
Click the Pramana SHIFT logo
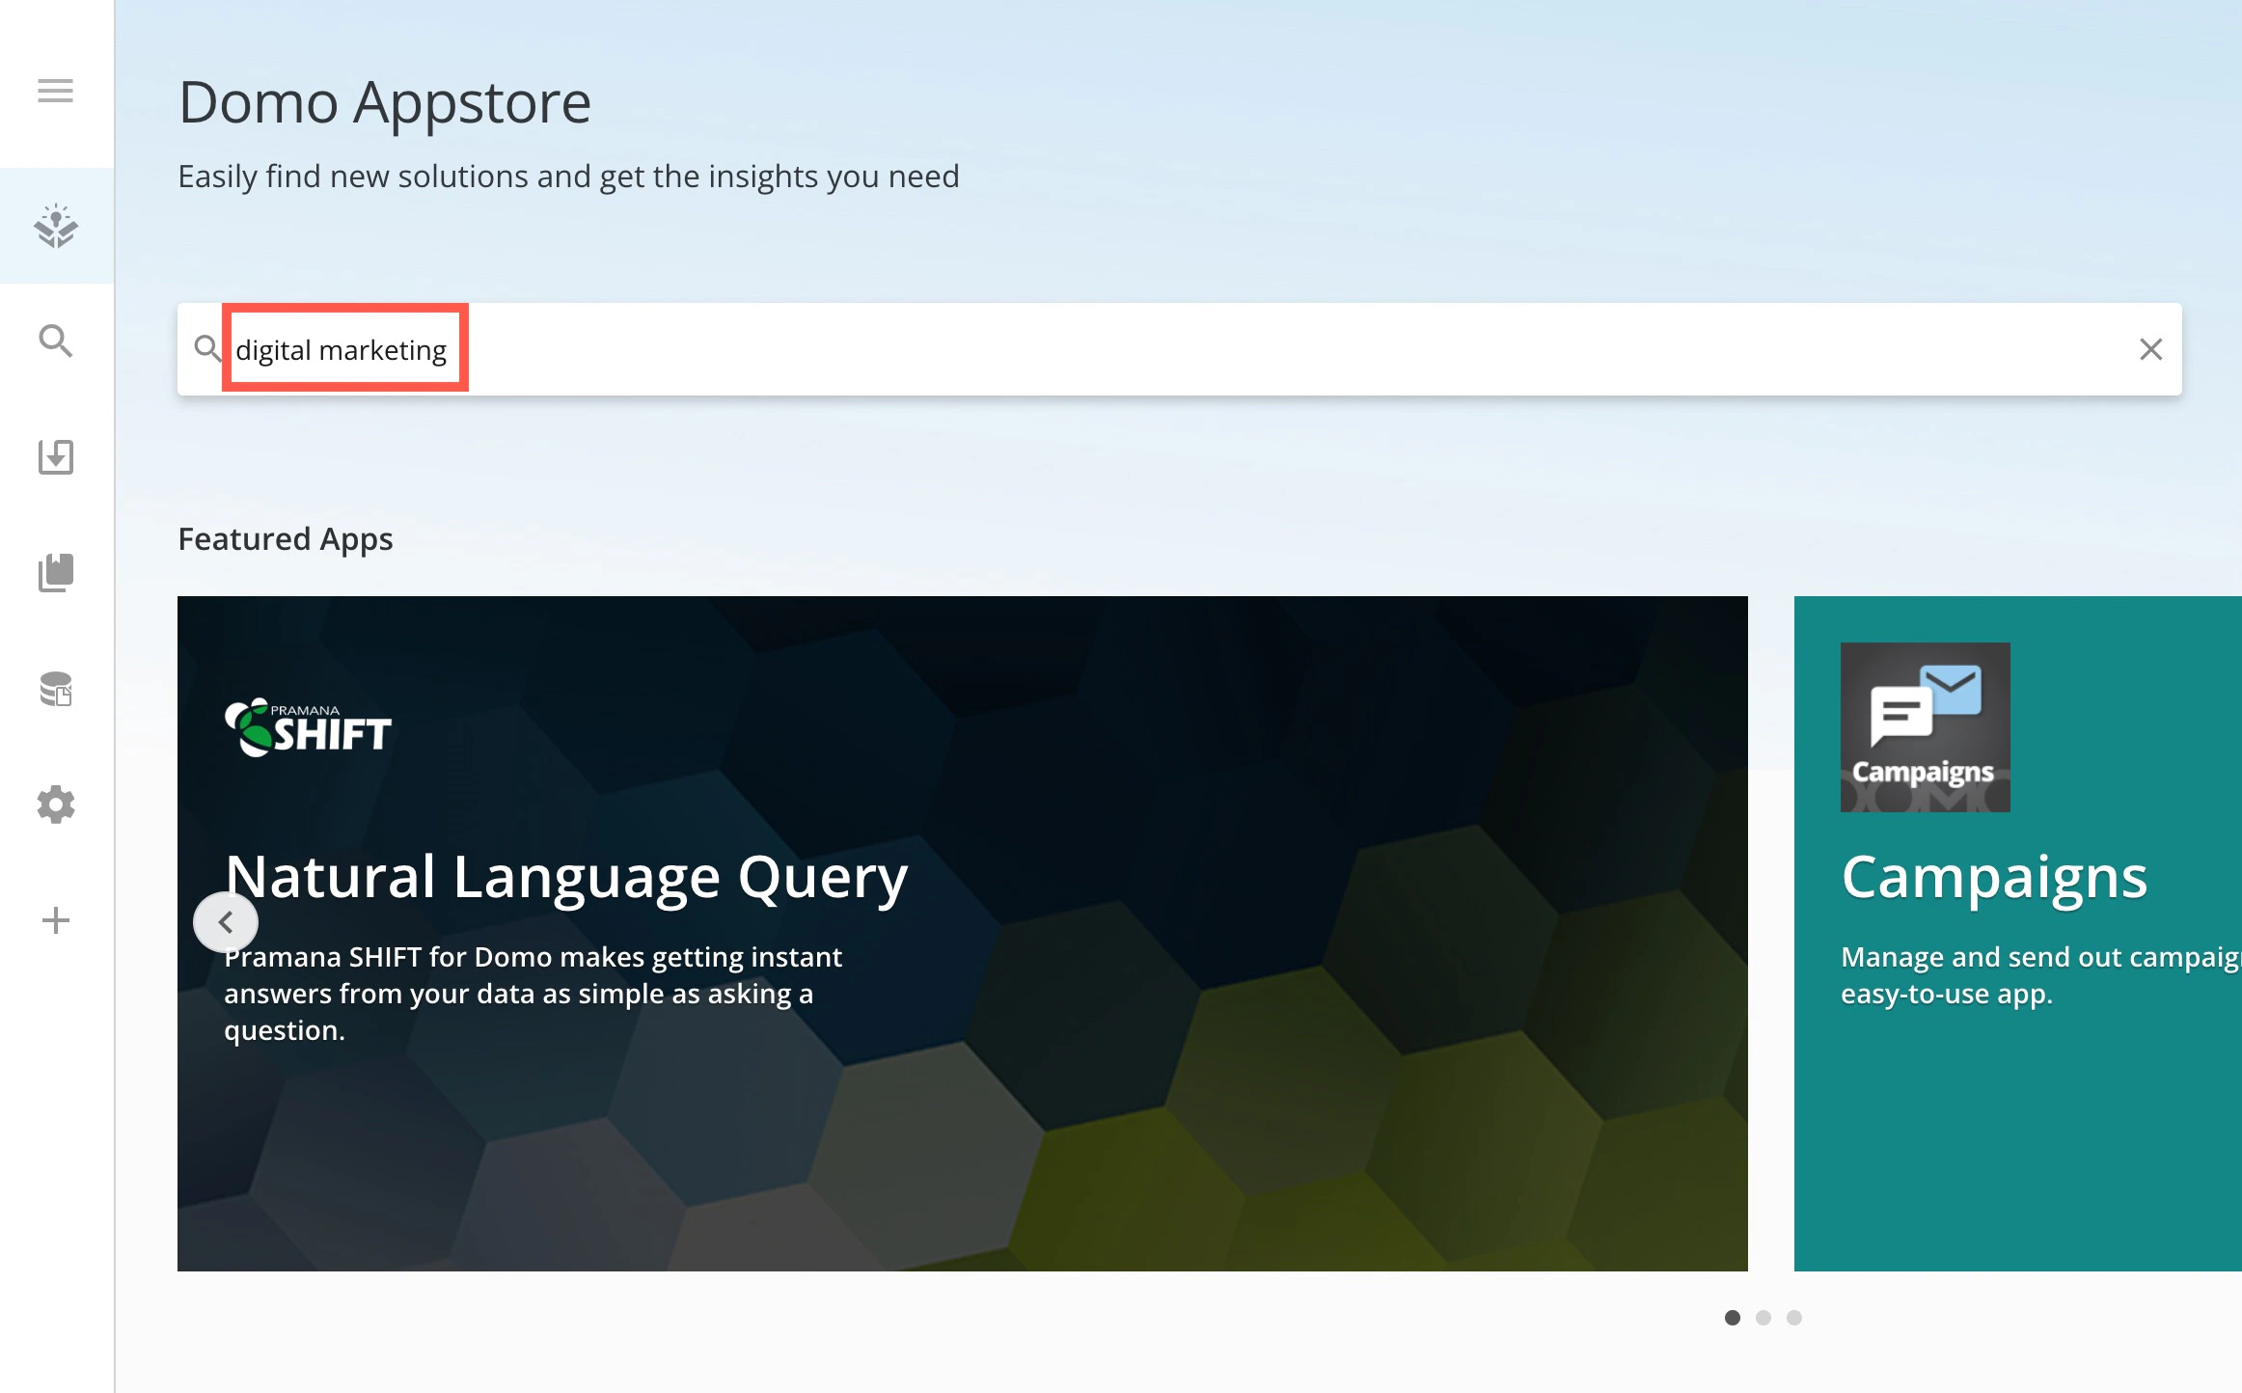tap(308, 727)
